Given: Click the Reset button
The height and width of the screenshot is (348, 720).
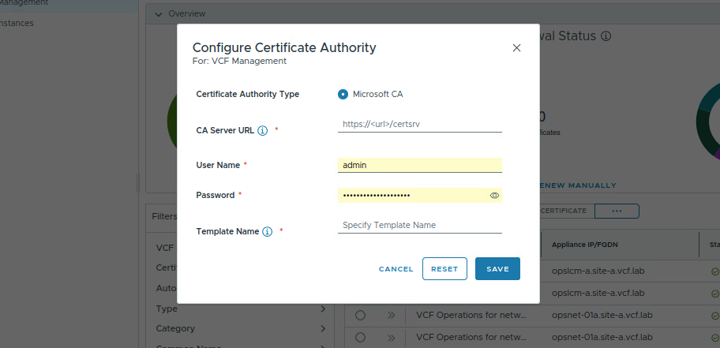Looking at the screenshot, I should tap(444, 269).
